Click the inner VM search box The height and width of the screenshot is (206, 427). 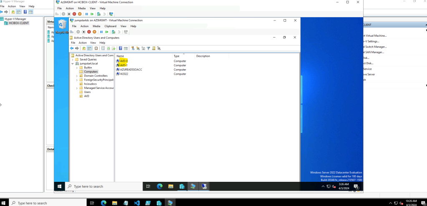pos(104,186)
